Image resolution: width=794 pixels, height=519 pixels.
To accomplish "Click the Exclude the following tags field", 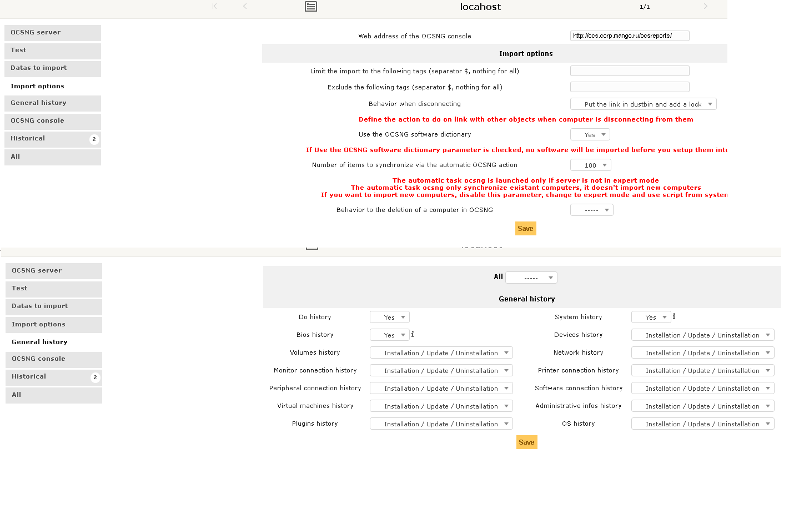I will click(629, 87).
